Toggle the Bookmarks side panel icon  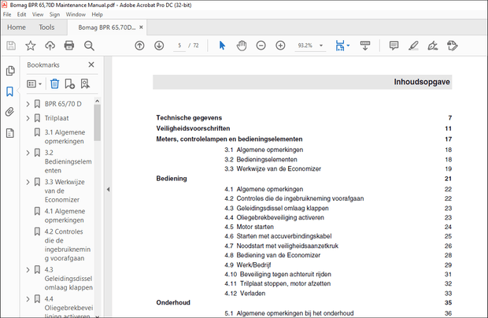(x=9, y=91)
